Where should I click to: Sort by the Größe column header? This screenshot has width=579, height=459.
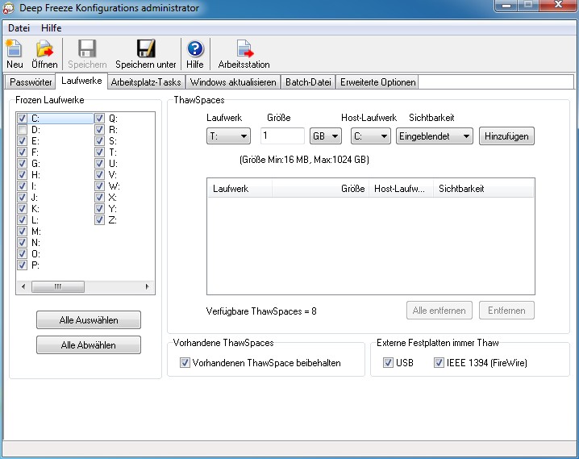coord(320,189)
